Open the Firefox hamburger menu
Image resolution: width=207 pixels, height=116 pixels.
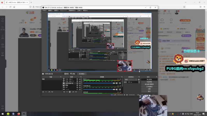click(204, 7)
